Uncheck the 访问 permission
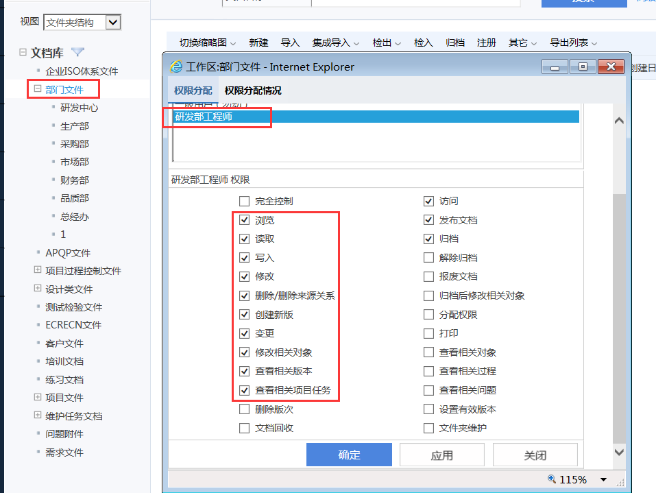Viewport: 656px width, 493px height. pyautogui.click(x=428, y=202)
